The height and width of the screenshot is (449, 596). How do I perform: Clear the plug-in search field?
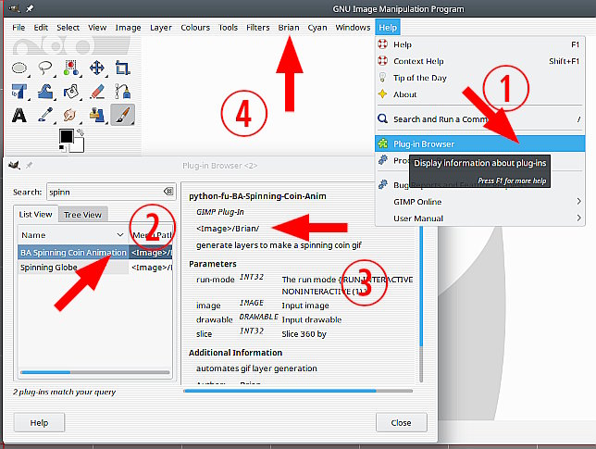pos(168,192)
